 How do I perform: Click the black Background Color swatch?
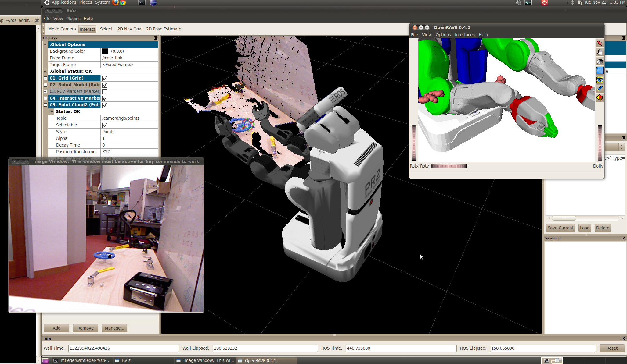point(105,51)
